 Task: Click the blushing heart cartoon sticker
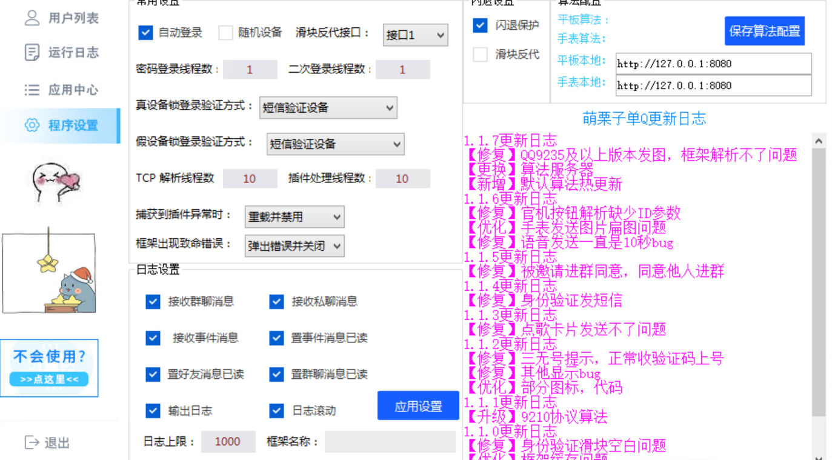(x=56, y=182)
